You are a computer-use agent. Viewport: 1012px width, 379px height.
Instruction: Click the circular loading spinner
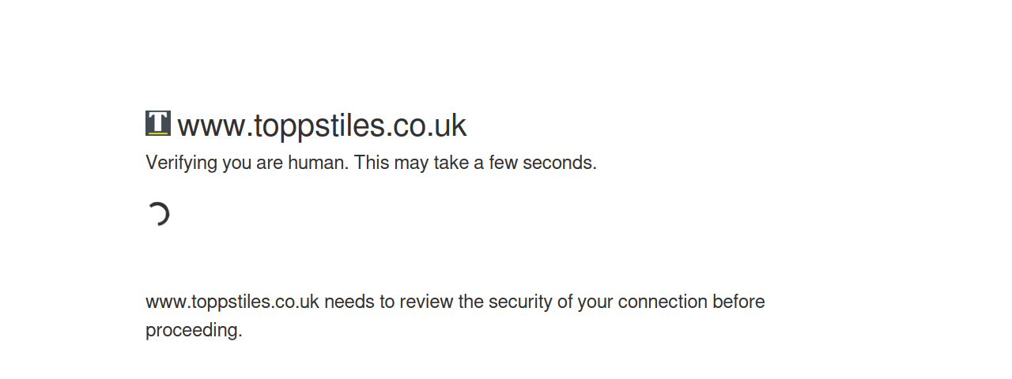point(158,214)
